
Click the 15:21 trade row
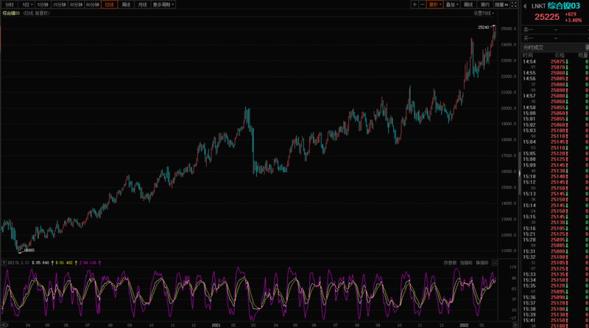click(555, 234)
